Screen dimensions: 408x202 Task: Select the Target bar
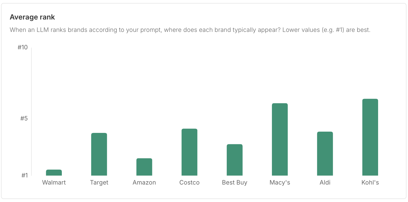point(99,154)
